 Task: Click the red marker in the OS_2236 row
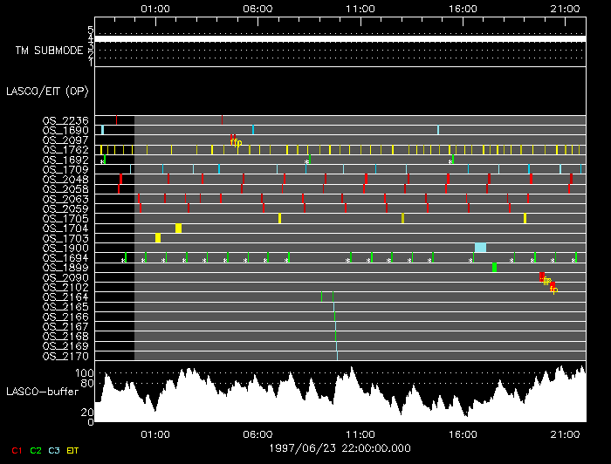tap(222, 119)
